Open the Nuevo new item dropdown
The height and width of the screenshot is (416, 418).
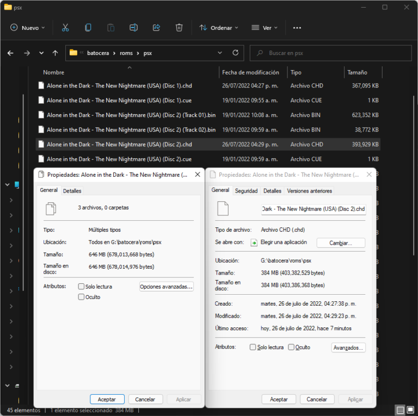(27, 28)
